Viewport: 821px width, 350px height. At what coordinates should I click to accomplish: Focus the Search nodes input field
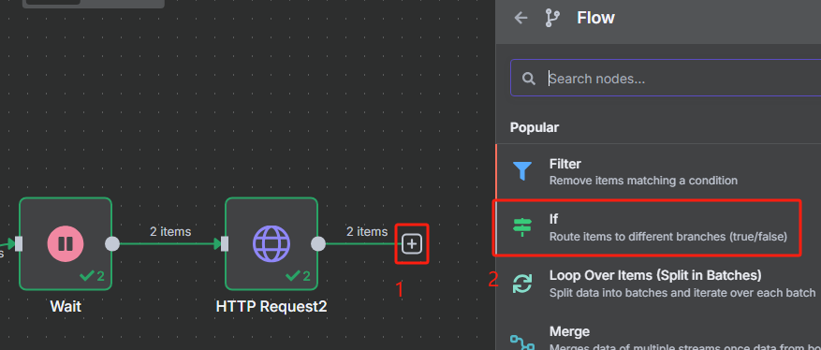tap(666, 79)
